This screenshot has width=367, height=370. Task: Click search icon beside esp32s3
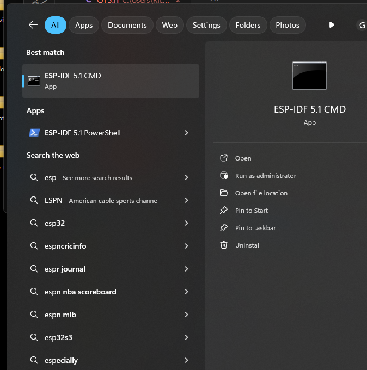[x=34, y=337]
